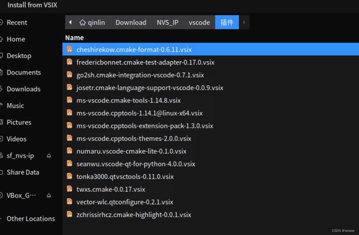This screenshot has width=359, height=235.
Task: Click the path bar forward arrow
Action: (x=244, y=22)
